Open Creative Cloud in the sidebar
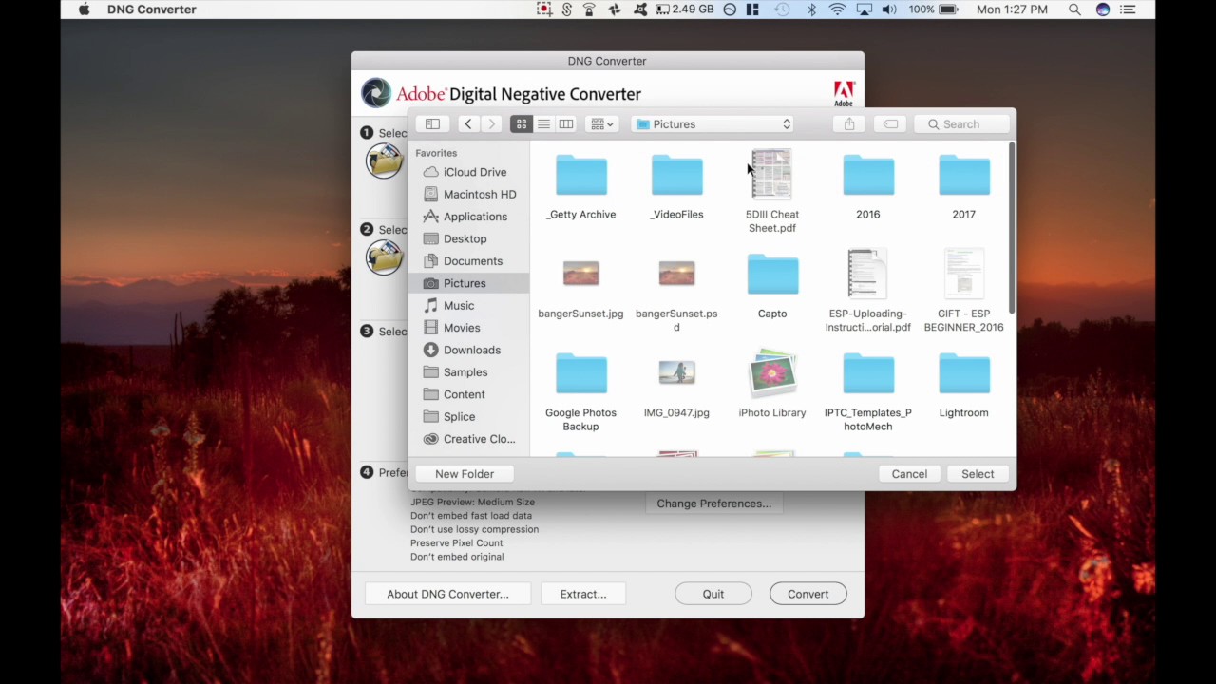1216x684 pixels. [469, 439]
